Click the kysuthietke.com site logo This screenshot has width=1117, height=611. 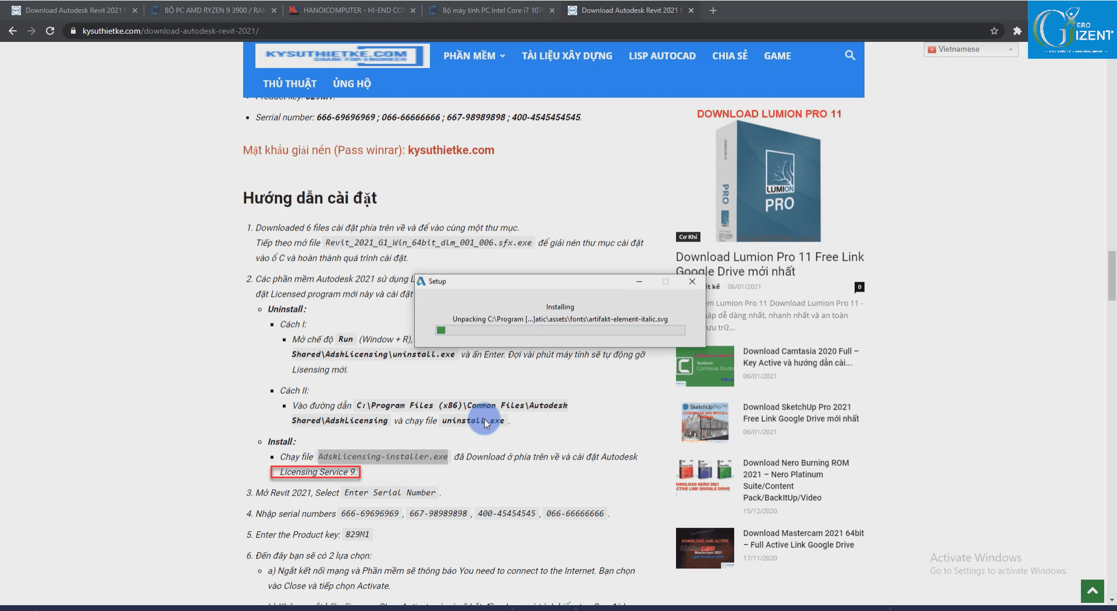pyautogui.click(x=342, y=56)
